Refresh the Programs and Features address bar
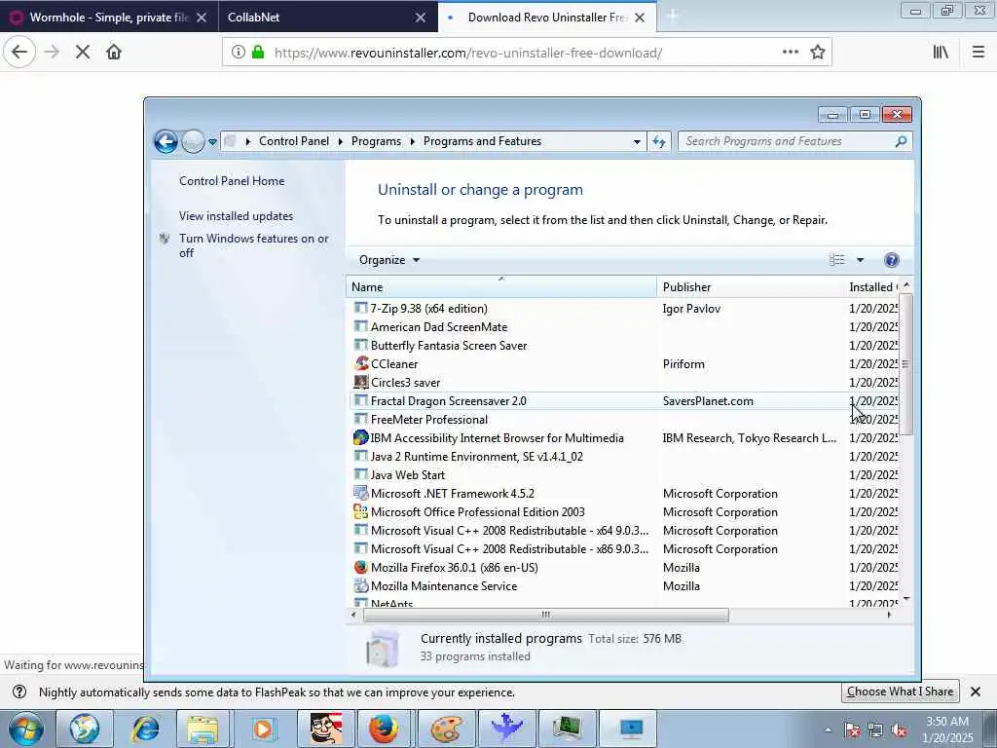The height and width of the screenshot is (748, 997). tap(659, 142)
